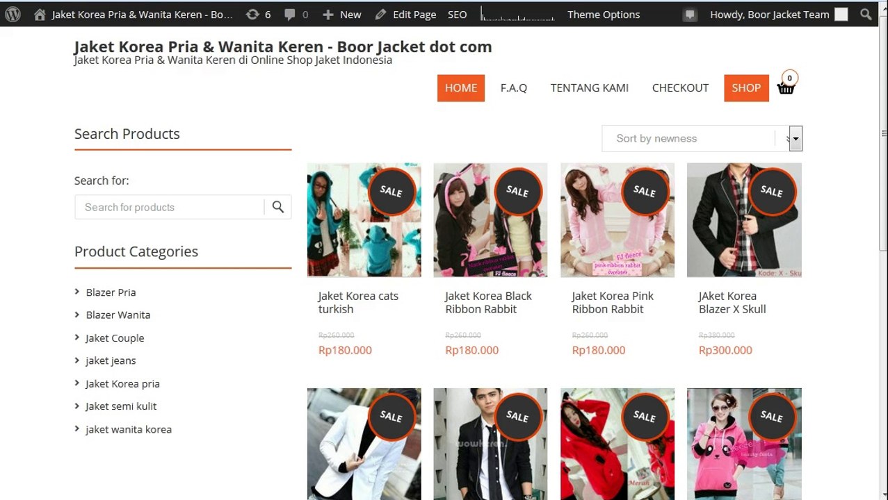Click Rp300.000 price of Blazer X Skull
This screenshot has height=500, width=888.
tap(725, 351)
